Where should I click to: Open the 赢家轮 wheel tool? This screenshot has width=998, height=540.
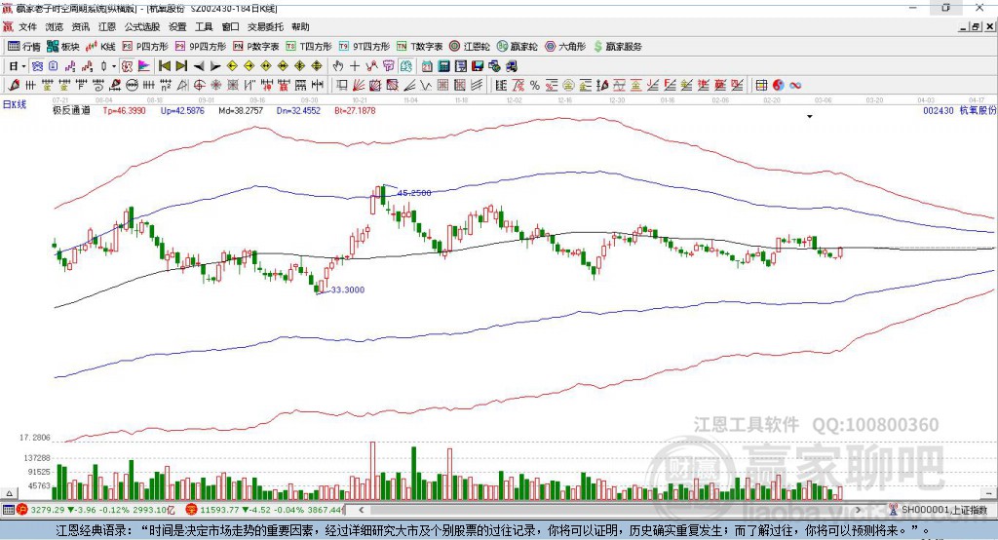point(517,47)
